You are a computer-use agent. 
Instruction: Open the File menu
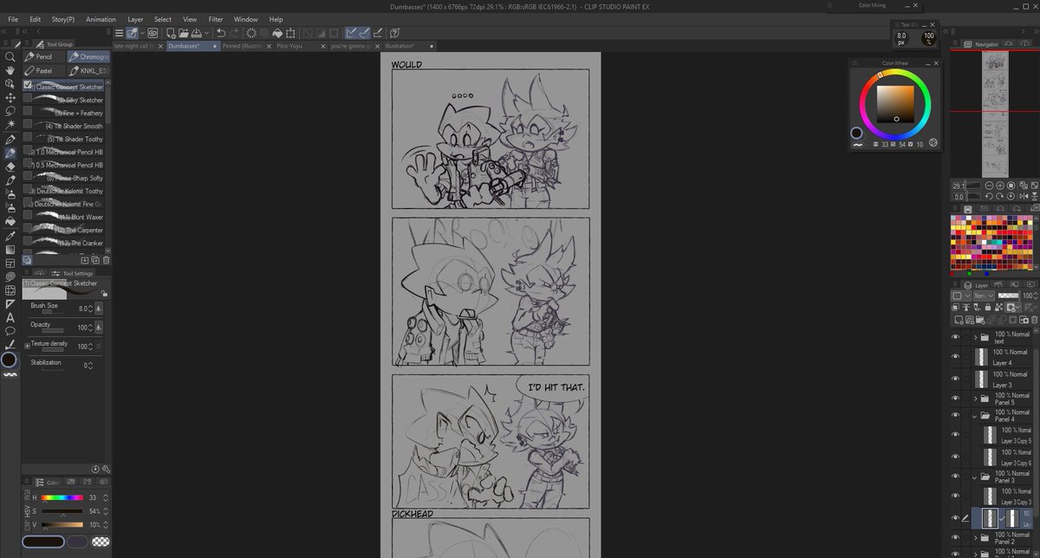click(13, 18)
